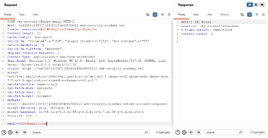
Task: Click the help icon under Request
Action: click(x=4, y=132)
